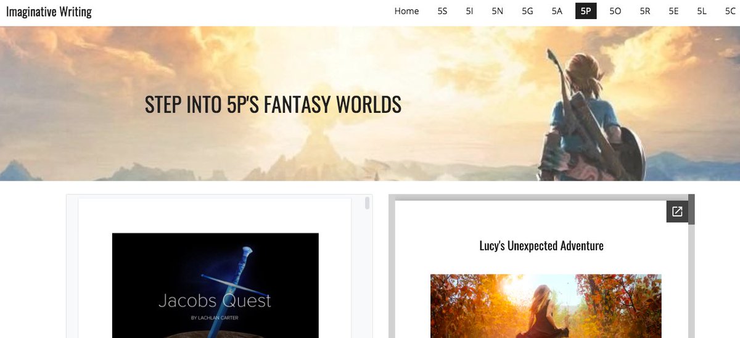Click the Lucy's Unexpected Adventure title

[541, 245]
